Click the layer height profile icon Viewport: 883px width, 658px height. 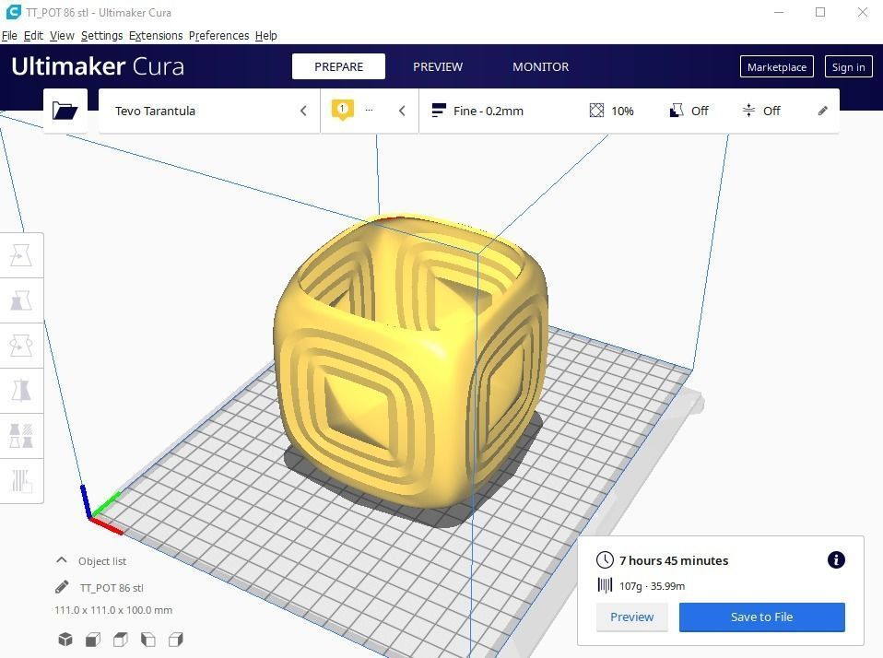click(x=439, y=111)
